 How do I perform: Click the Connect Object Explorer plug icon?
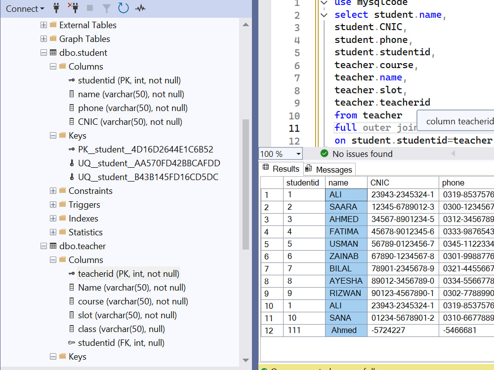tap(56, 8)
